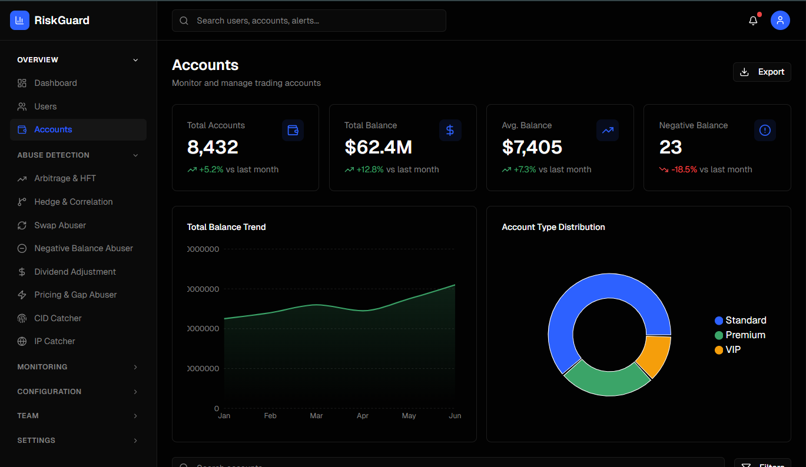Click the Accounts wallet icon in sidebar
The height and width of the screenshot is (467, 806).
click(22, 129)
